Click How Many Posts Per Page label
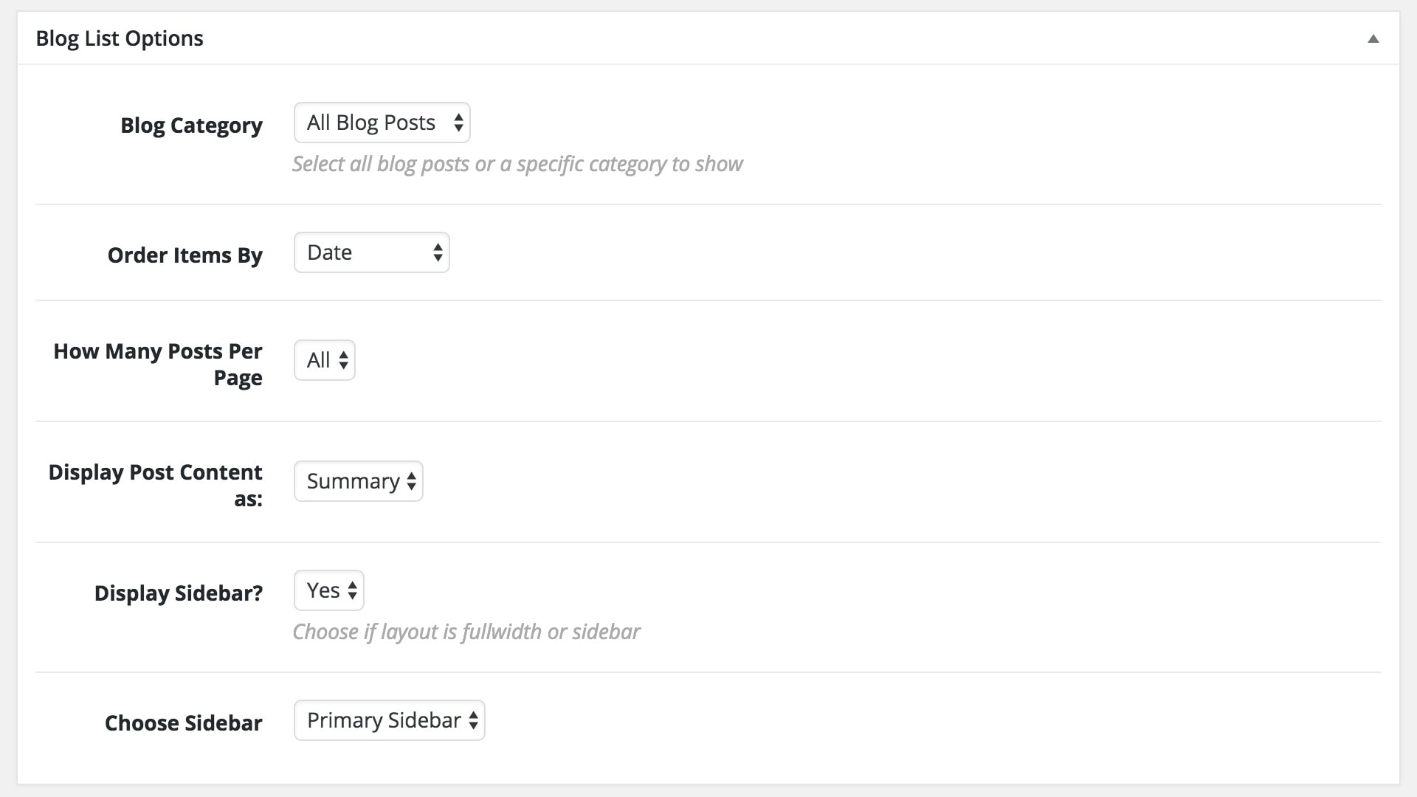 [x=158, y=365]
